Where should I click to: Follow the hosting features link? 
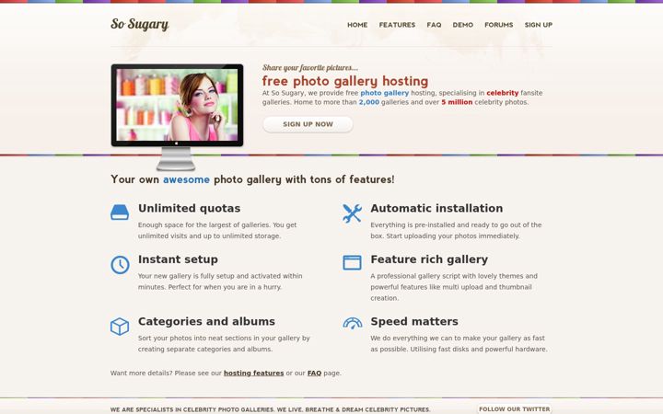pyautogui.click(x=254, y=373)
